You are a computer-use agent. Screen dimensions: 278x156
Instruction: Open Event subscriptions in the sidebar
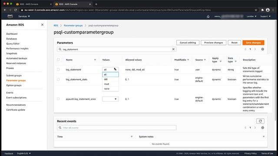coord(17,97)
